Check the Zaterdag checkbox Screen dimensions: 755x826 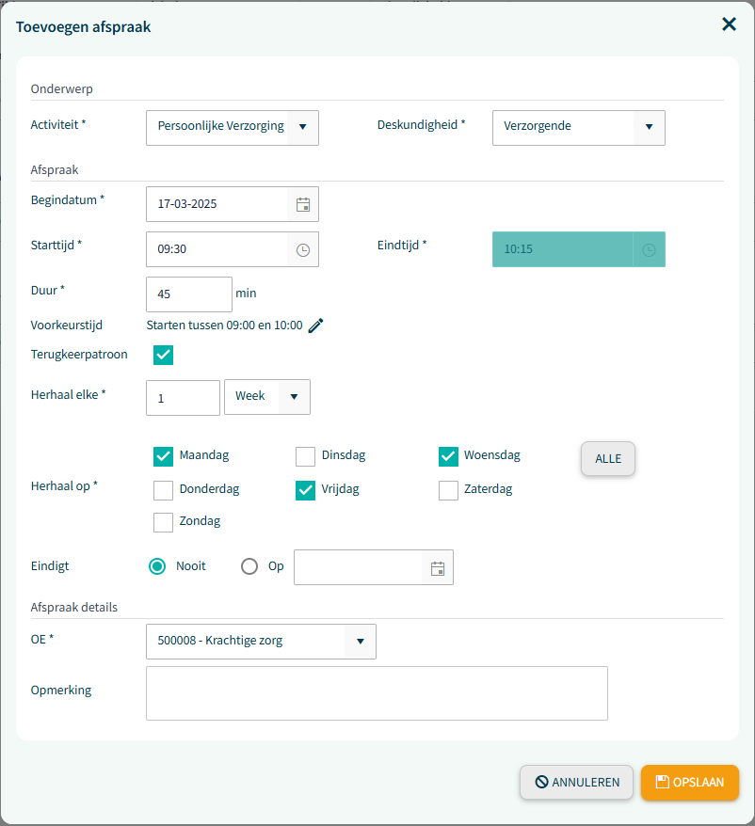click(448, 490)
